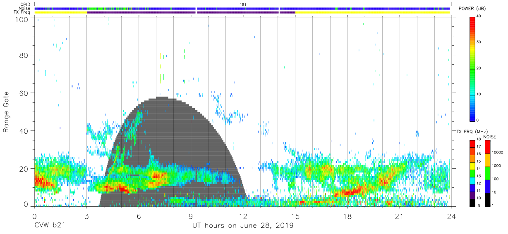The height and width of the screenshot is (234, 508).
Task: Click the CPID value 151
Action: [x=243, y=5]
